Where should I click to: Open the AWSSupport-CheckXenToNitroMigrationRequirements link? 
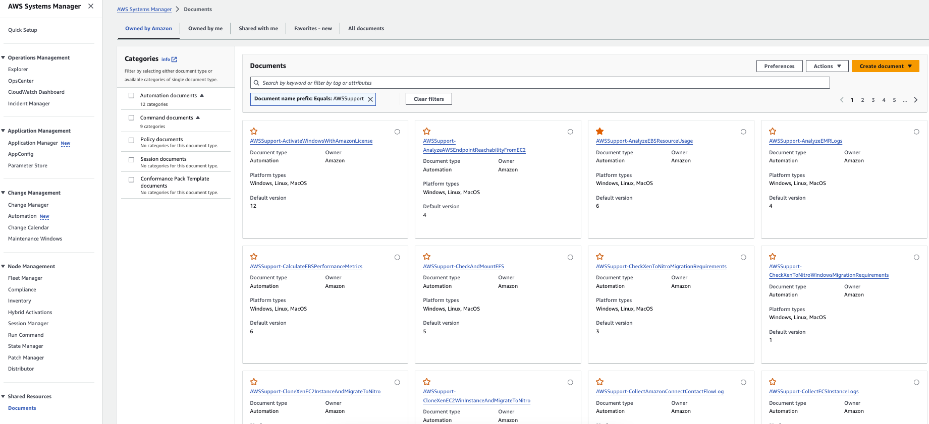click(661, 267)
